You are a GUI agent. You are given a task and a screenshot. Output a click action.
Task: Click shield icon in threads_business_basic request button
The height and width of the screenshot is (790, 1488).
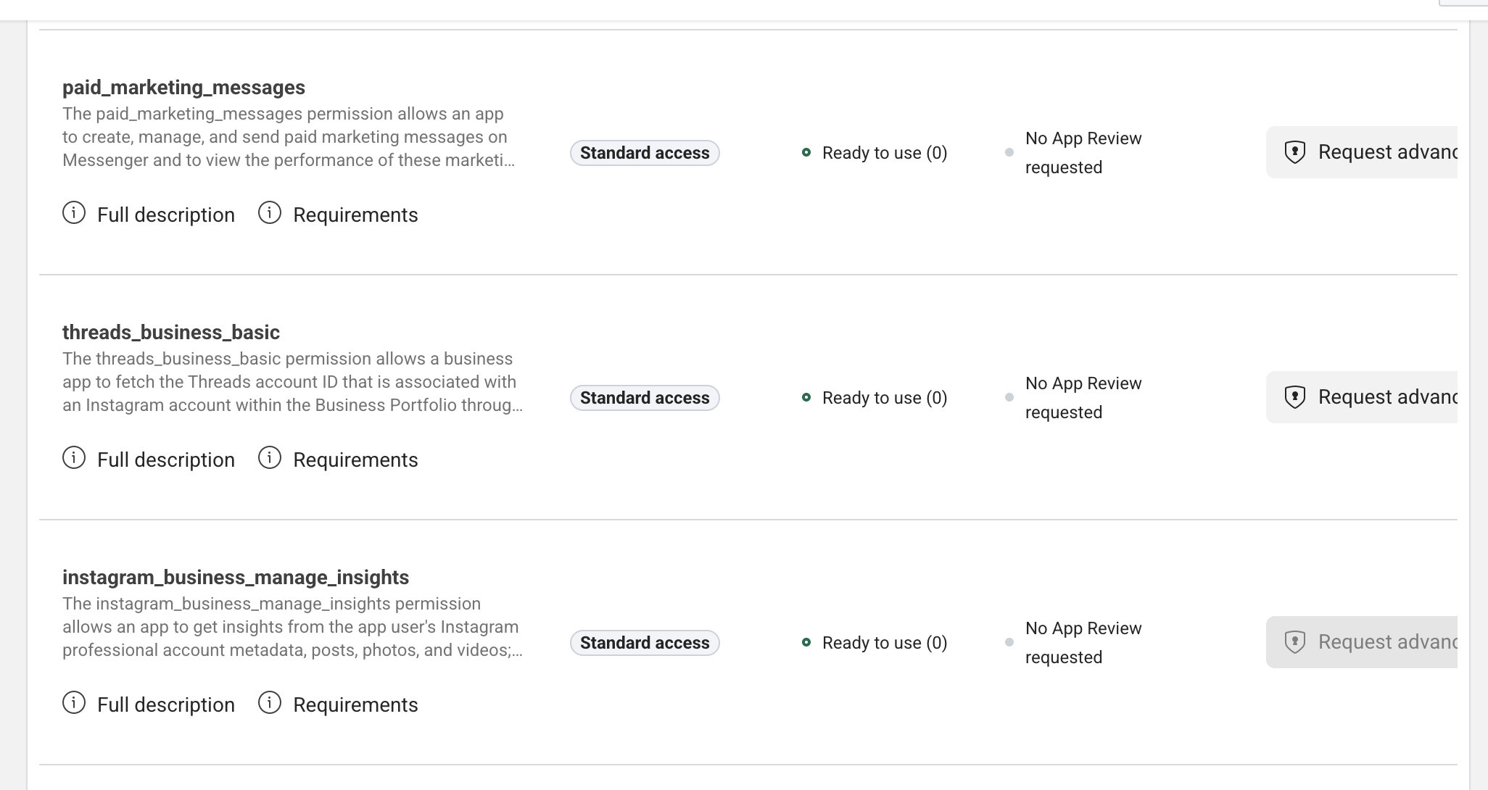tap(1294, 397)
